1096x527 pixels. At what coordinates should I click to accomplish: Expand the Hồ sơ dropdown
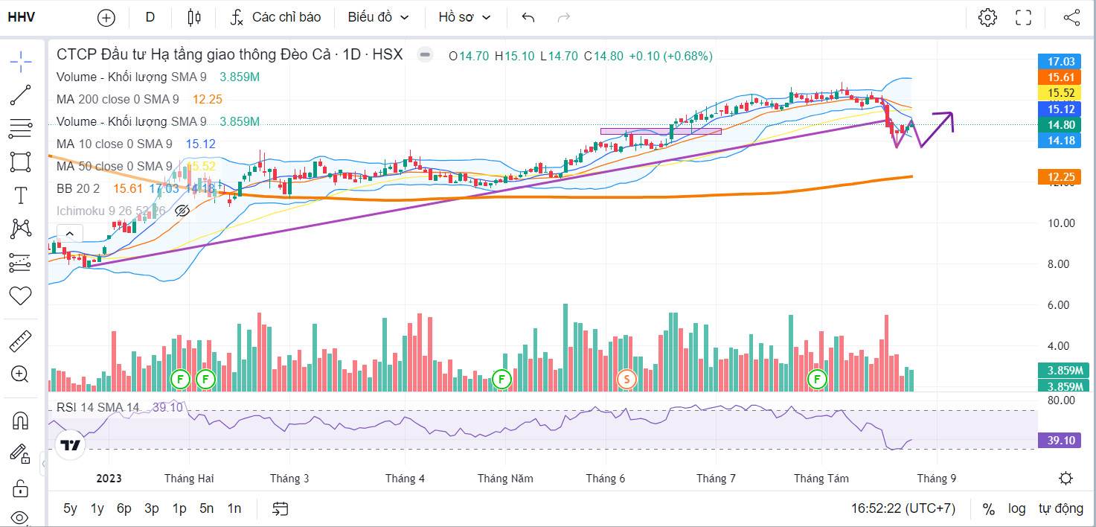click(464, 17)
